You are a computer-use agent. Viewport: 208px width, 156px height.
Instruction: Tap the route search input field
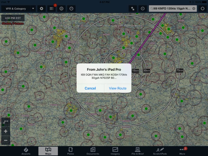point(172,9)
